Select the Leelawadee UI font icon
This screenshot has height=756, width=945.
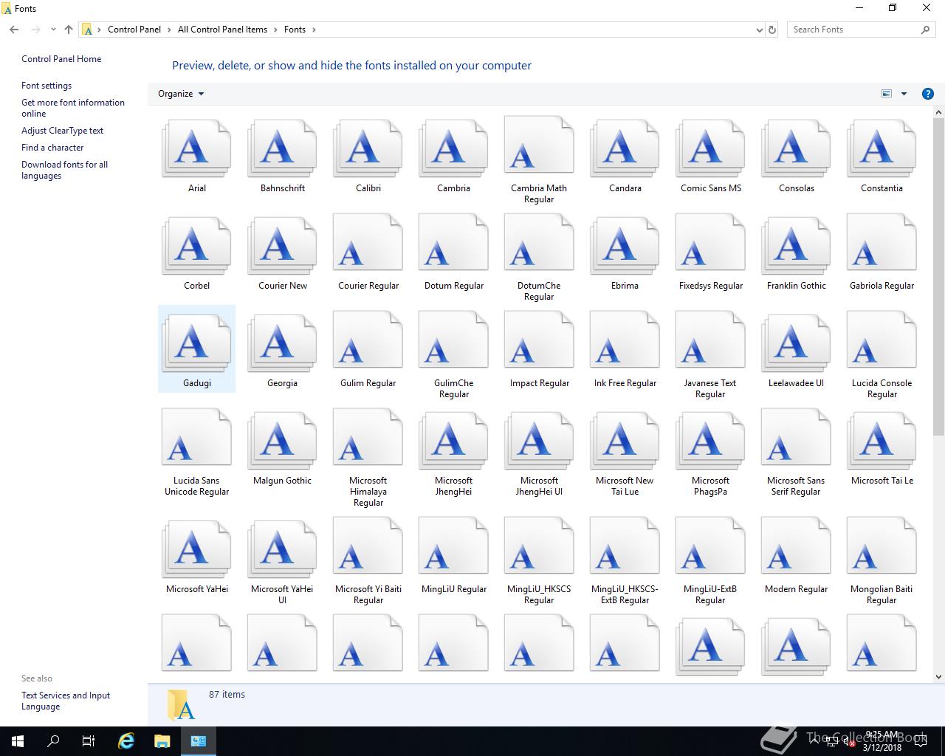[x=796, y=345]
